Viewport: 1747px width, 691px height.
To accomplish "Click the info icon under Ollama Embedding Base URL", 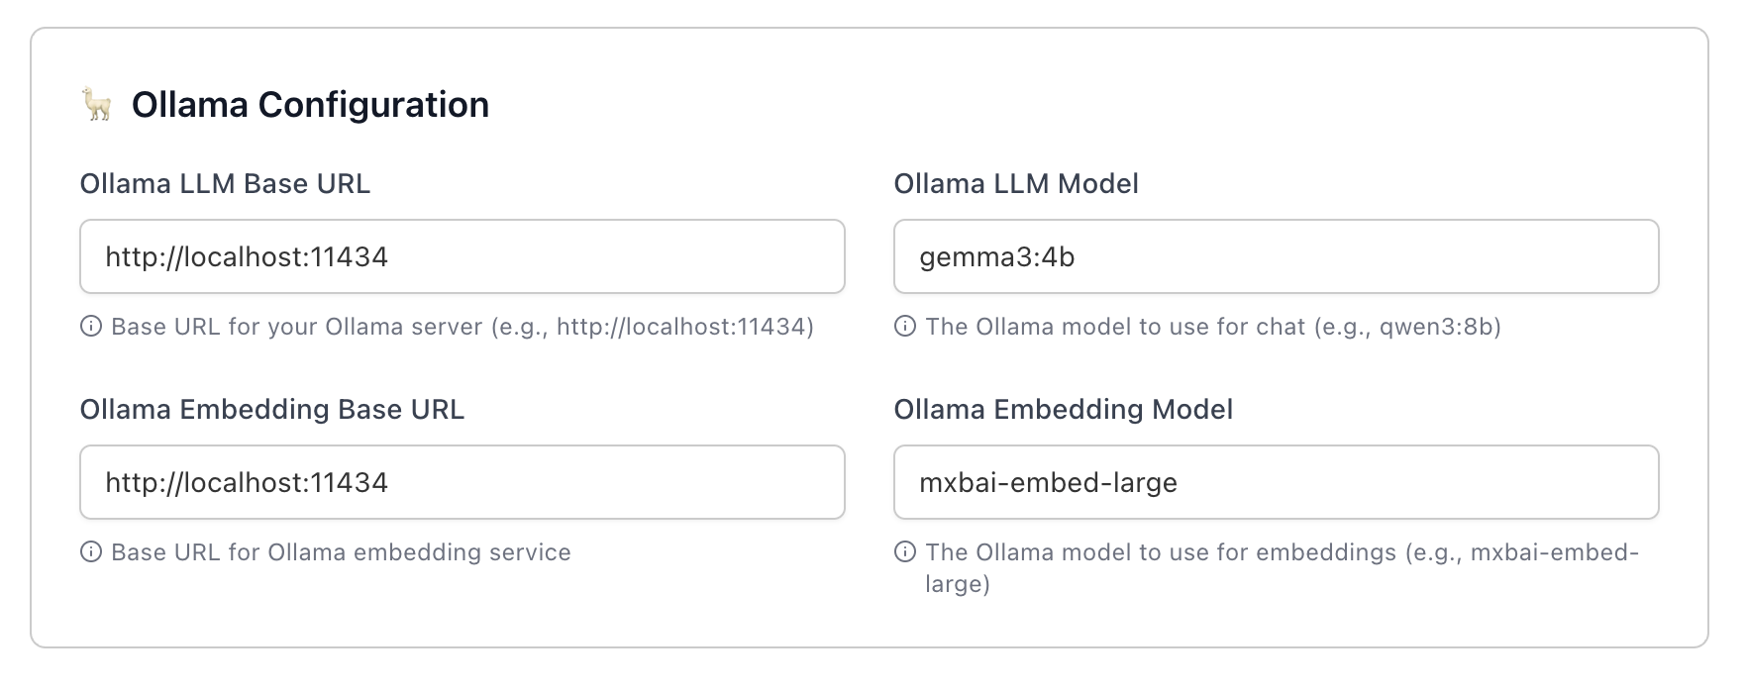I will click(91, 552).
